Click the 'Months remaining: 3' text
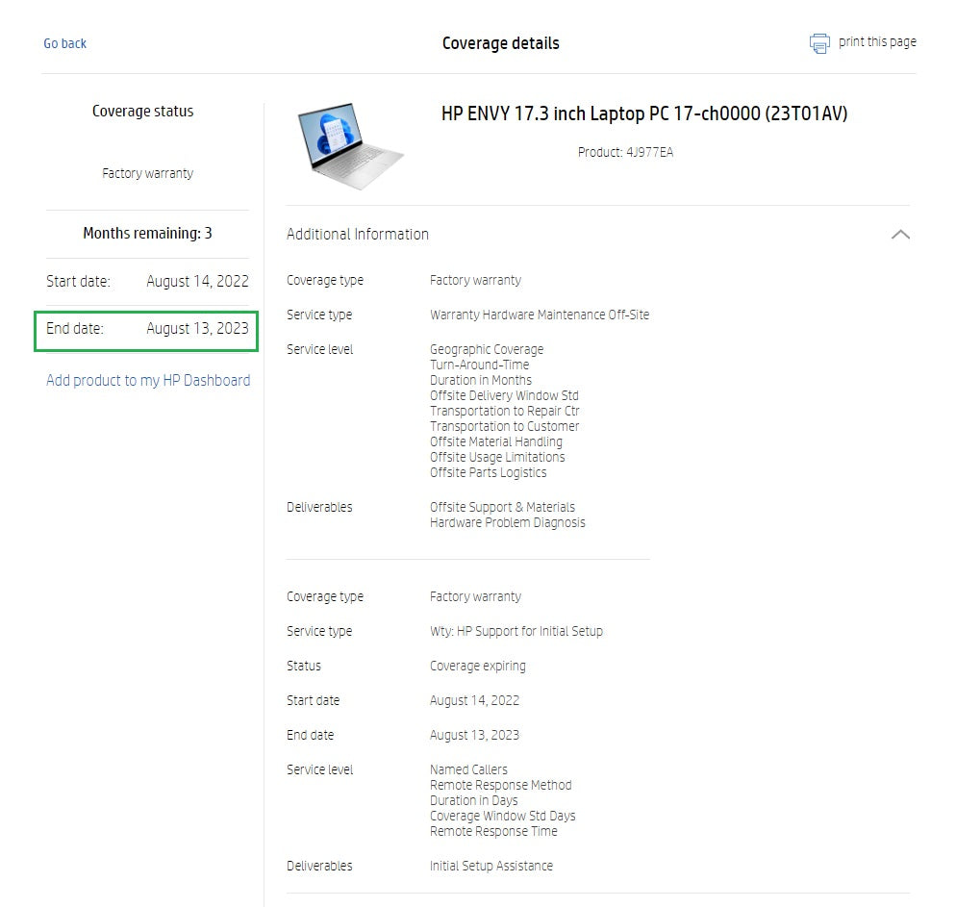 pyautogui.click(x=147, y=234)
